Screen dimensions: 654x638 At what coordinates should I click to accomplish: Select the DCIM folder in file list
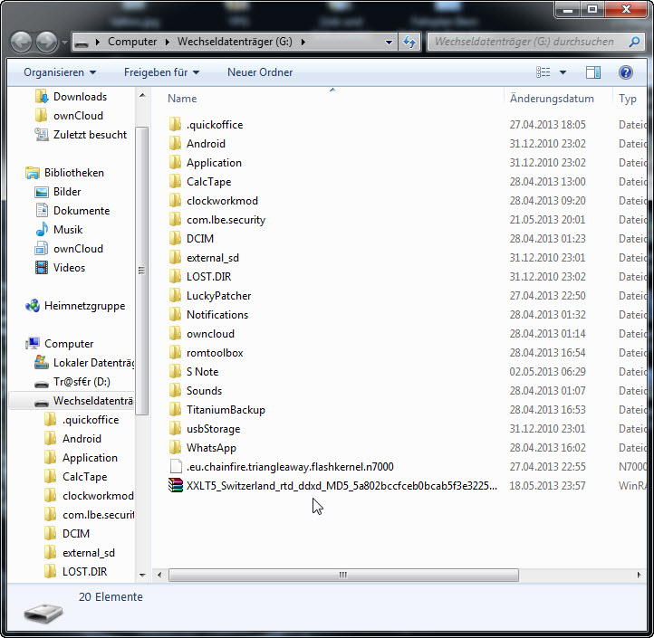[x=200, y=239]
